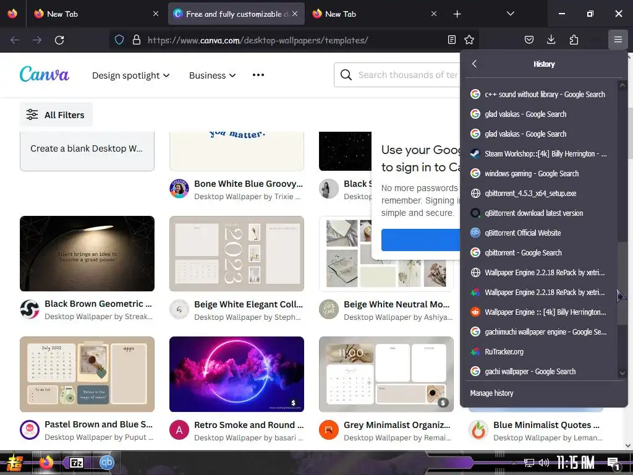Open a new tab with the plus button
633x475 pixels.
[x=457, y=14]
